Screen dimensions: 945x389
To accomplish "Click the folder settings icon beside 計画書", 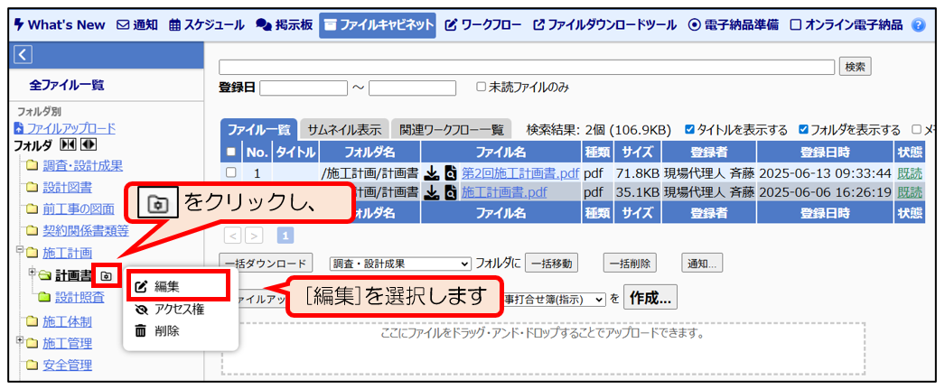I will coord(107,275).
